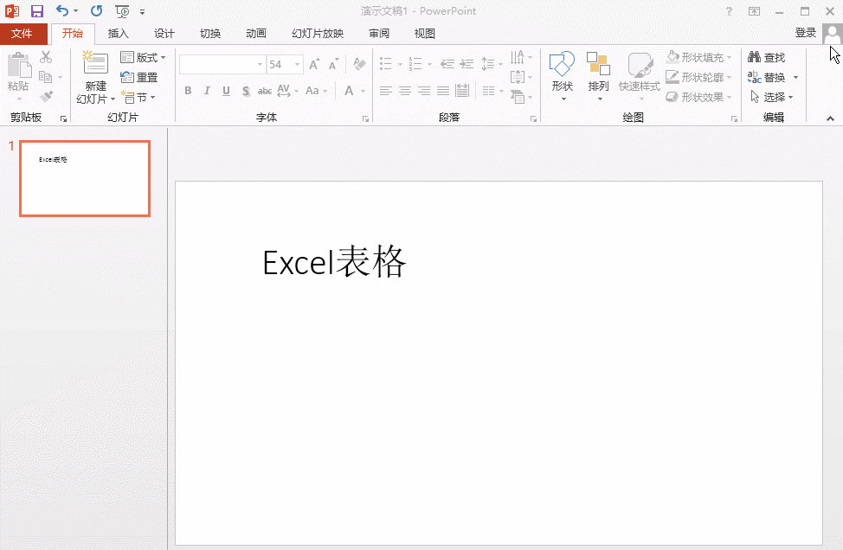This screenshot has height=550, width=843.
Task: Click the Sign in (登录) link
Action: coord(806,33)
